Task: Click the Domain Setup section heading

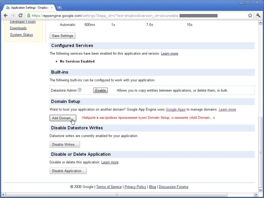Action: pyautogui.click(x=66, y=101)
